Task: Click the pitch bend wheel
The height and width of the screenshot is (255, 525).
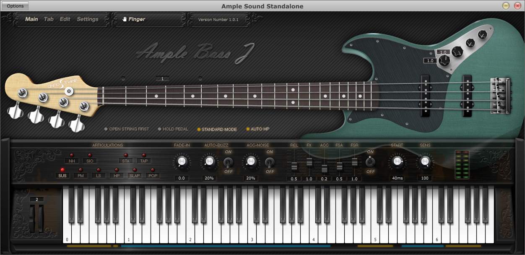Action: (33, 219)
